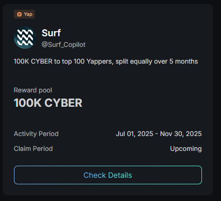Click the teal border of Check Details
The image size is (221, 201).
tap(202, 175)
